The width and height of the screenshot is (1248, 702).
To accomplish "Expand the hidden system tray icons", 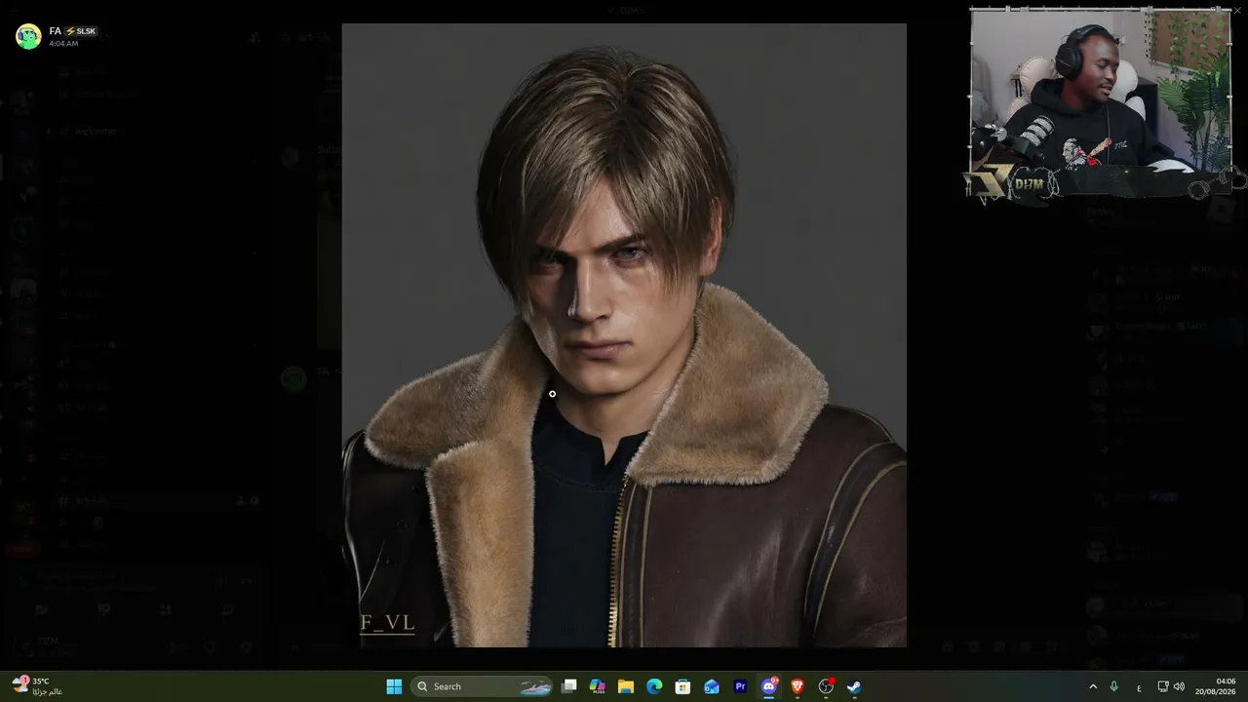I will pyautogui.click(x=1093, y=686).
